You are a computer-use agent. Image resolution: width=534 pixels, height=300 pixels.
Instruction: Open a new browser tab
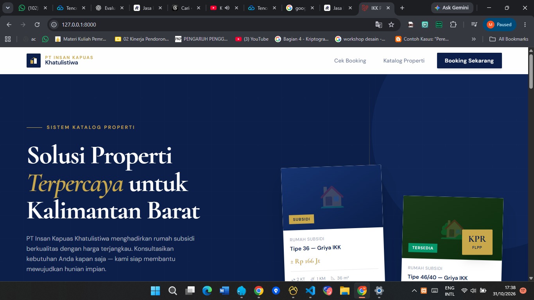click(402, 8)
